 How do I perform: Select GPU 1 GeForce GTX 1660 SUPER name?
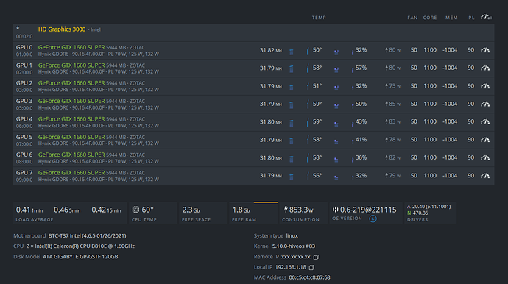(71, 65)
